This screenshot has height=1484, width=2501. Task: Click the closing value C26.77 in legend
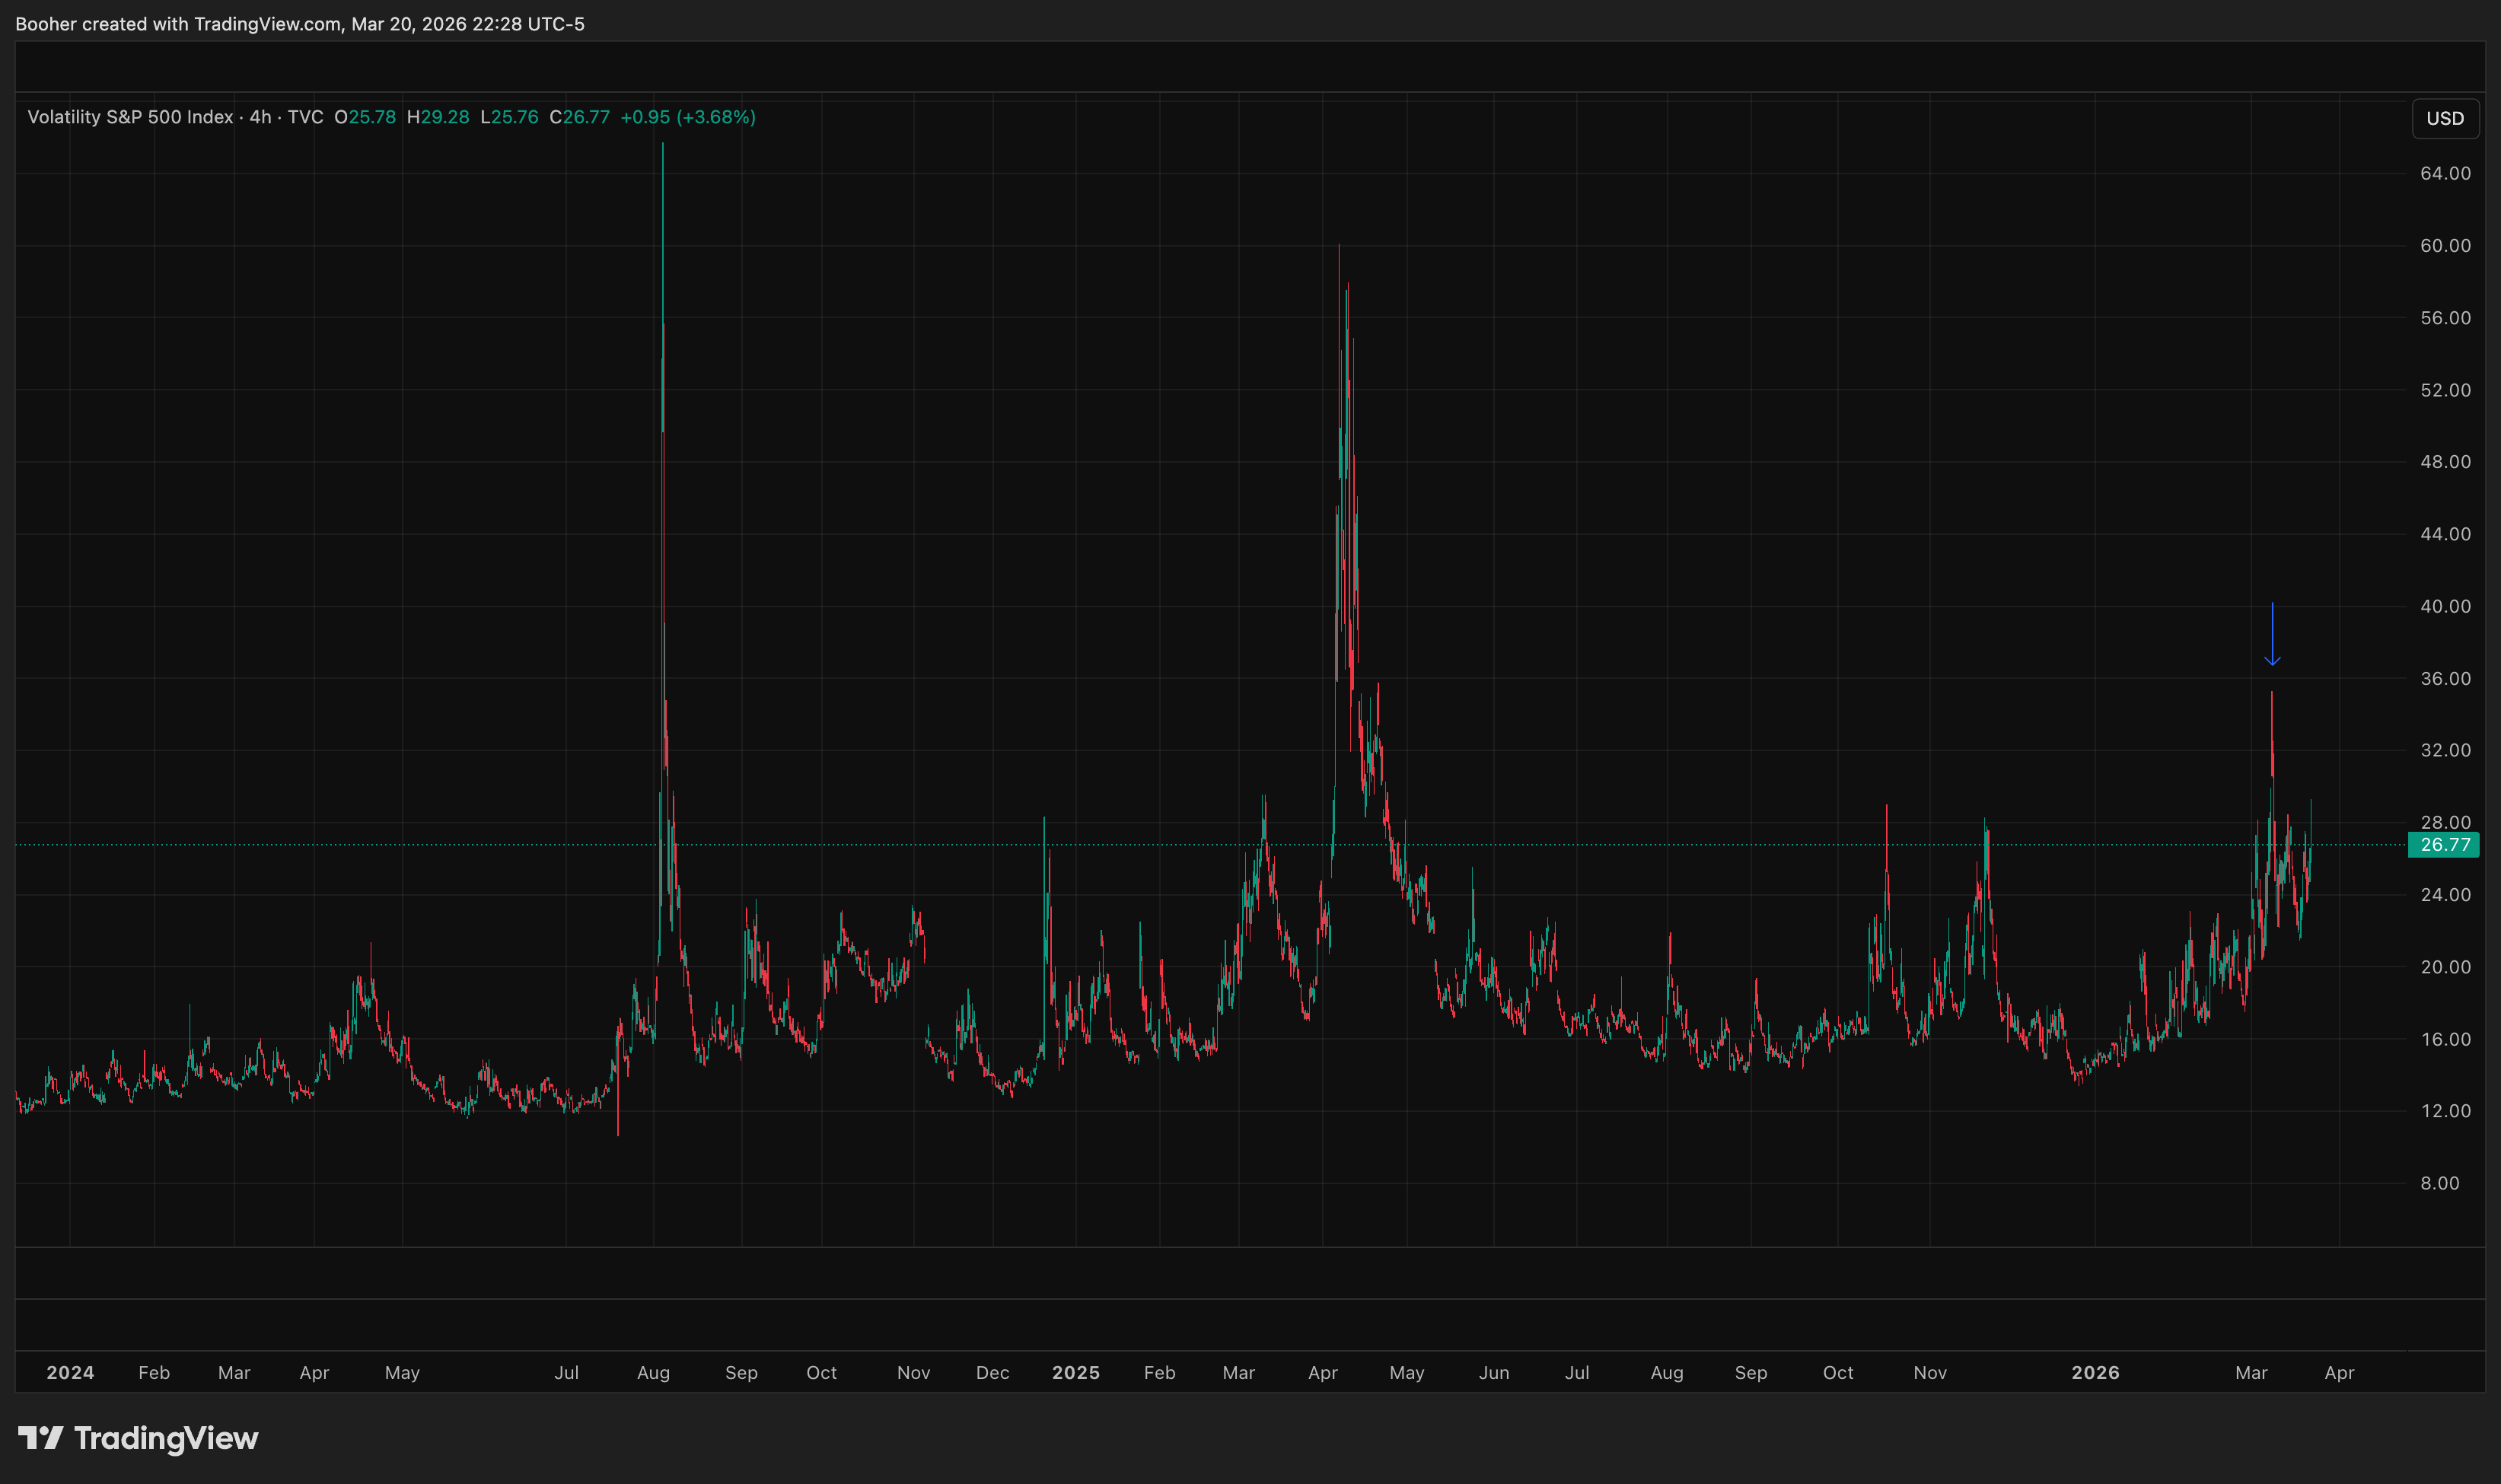579,117
